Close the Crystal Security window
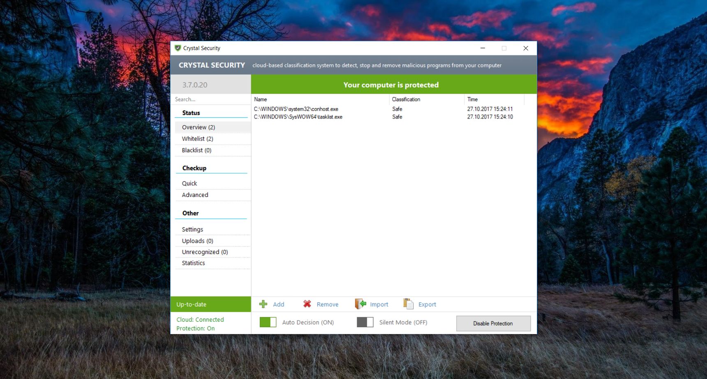 click(x=526, y=48)
